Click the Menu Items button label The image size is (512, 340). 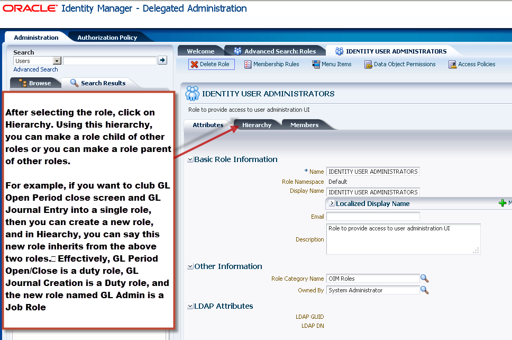click(336, 64)
